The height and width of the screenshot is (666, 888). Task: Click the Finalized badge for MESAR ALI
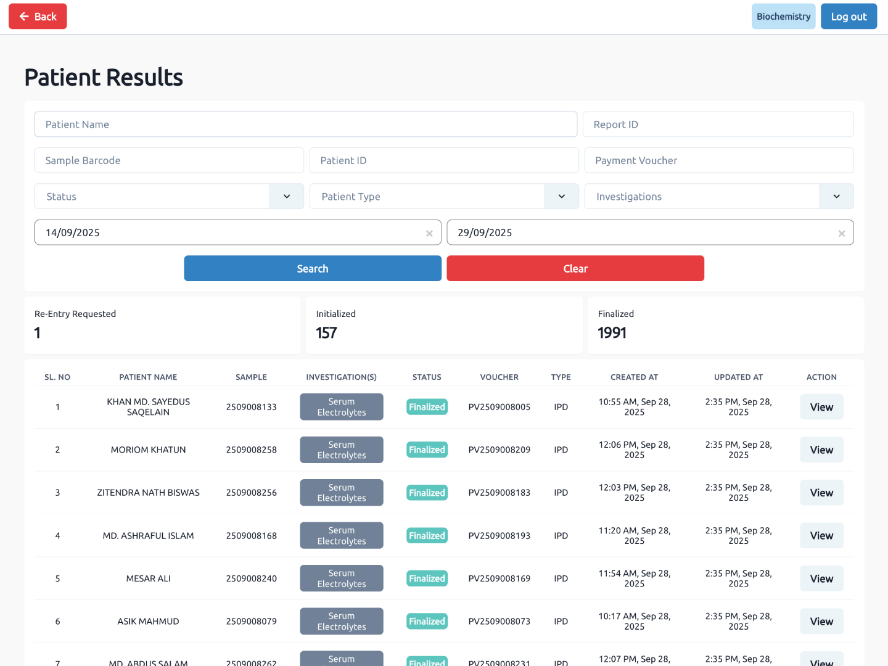(427, 578)
